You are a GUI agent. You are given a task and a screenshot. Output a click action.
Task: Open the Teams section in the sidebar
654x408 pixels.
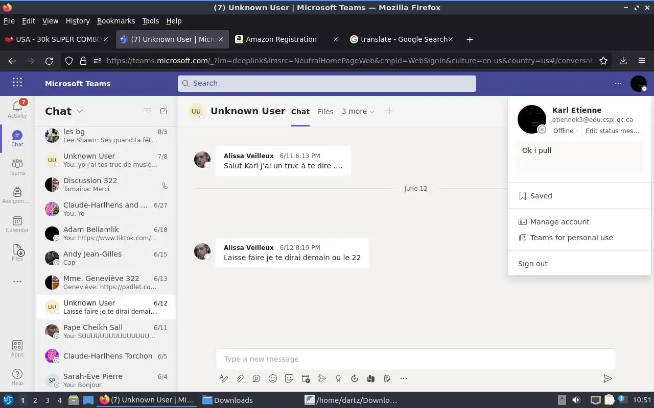[x=17, y=167]
